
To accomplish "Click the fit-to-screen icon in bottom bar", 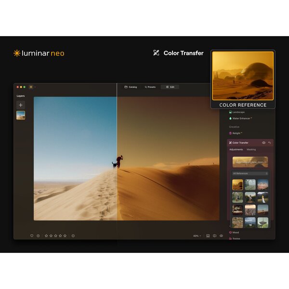I will coord(208,236).
